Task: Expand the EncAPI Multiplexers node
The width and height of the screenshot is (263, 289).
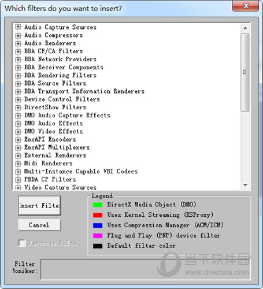Action: 18,148
